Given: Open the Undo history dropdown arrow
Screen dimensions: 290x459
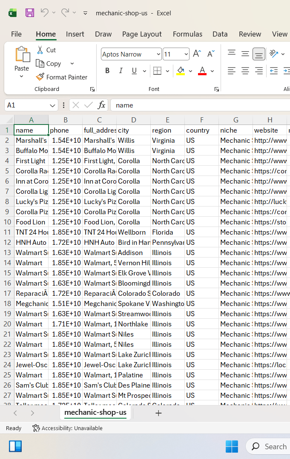Looking at the screenshot, I should pyautogui.click(x=54, y=13).
